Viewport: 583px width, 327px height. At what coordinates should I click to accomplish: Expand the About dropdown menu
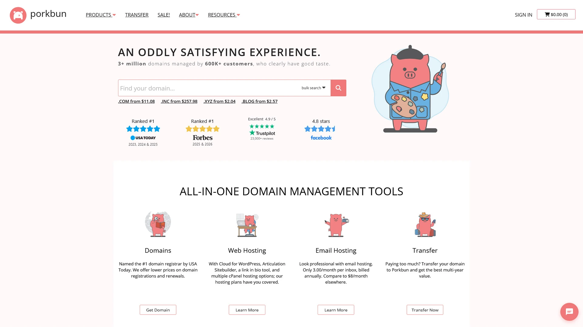[x=189, y=15]
